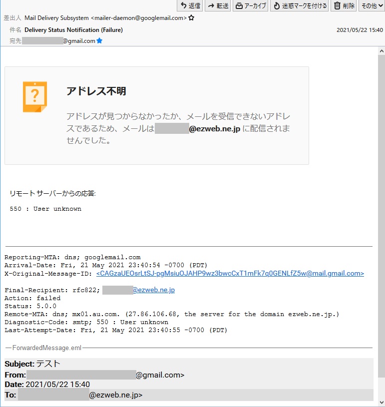Click the '550 : User unknown' response text

[x=45, y=209]
